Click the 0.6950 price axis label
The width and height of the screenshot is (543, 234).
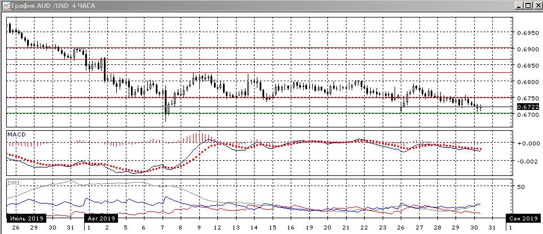[x=528, y=33]
